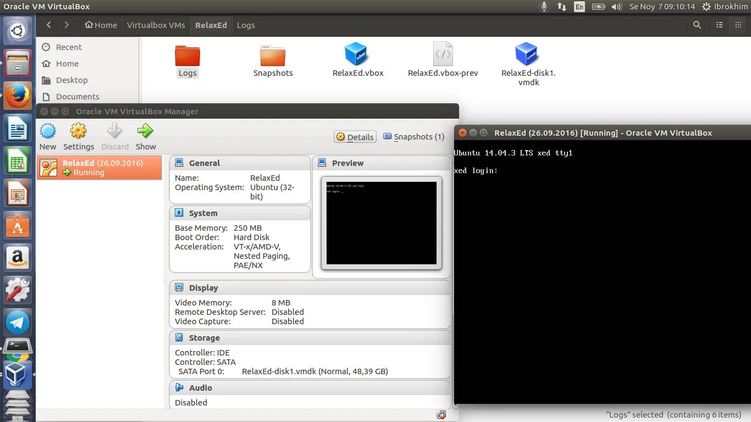
Task: Go back in Files navigation
Action: tap(49, 25)
